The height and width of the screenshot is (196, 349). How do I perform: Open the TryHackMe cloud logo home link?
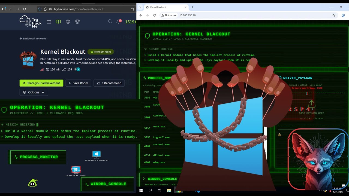[x=31, y=22]
